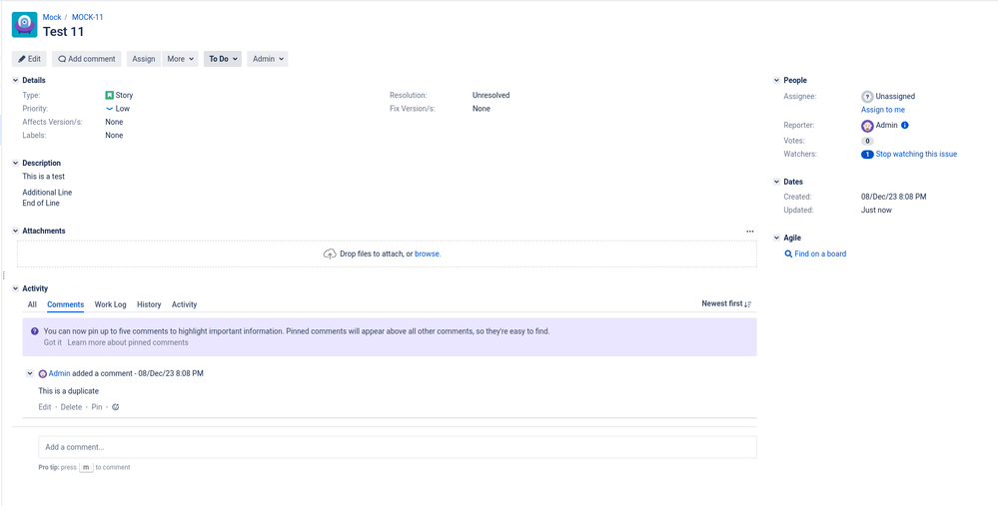998x506 pixels.
Task: Click the Created date 08/Dec/23 8:08 PM
Action: [894, 197]
